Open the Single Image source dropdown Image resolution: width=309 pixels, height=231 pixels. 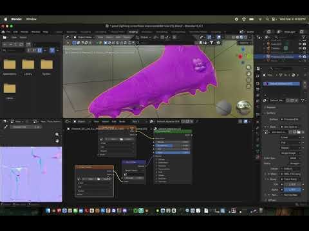tap(290, 153)
